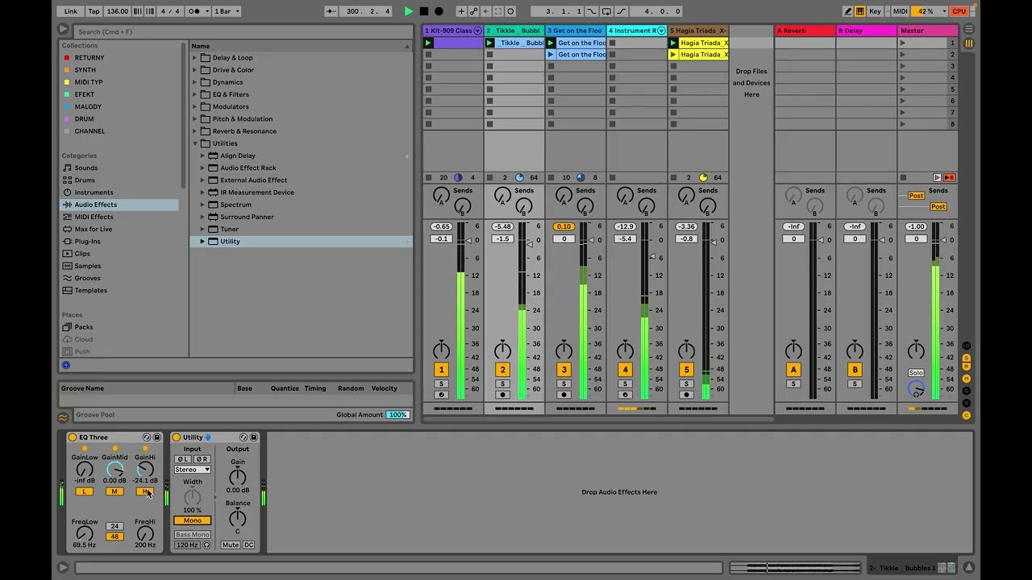Viewport: 1032px width, 580px height.
Task: Toggle Groove Pool wave icon
Action: [x=63, y=417]
